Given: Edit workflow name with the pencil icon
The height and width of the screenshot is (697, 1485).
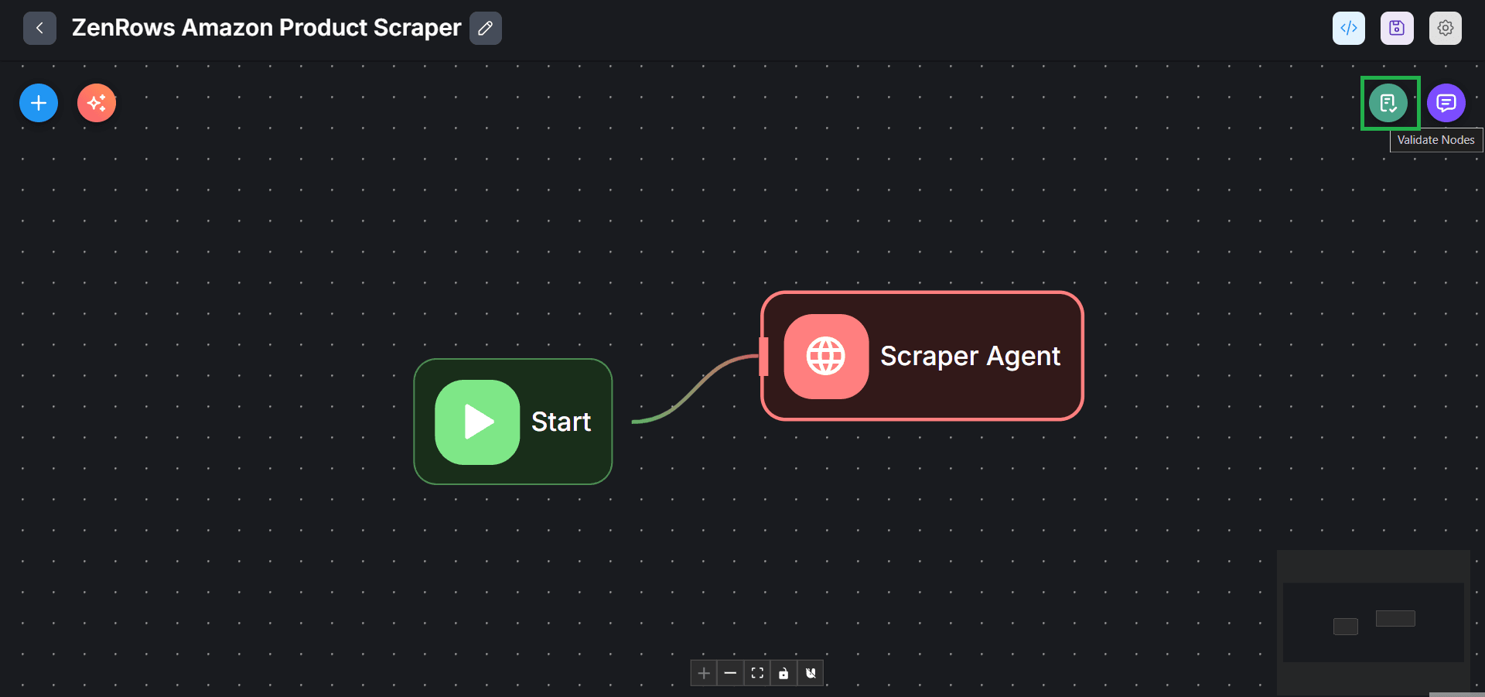Looking at the screenshot, I should pyautogui.click(x=486, y=29).
